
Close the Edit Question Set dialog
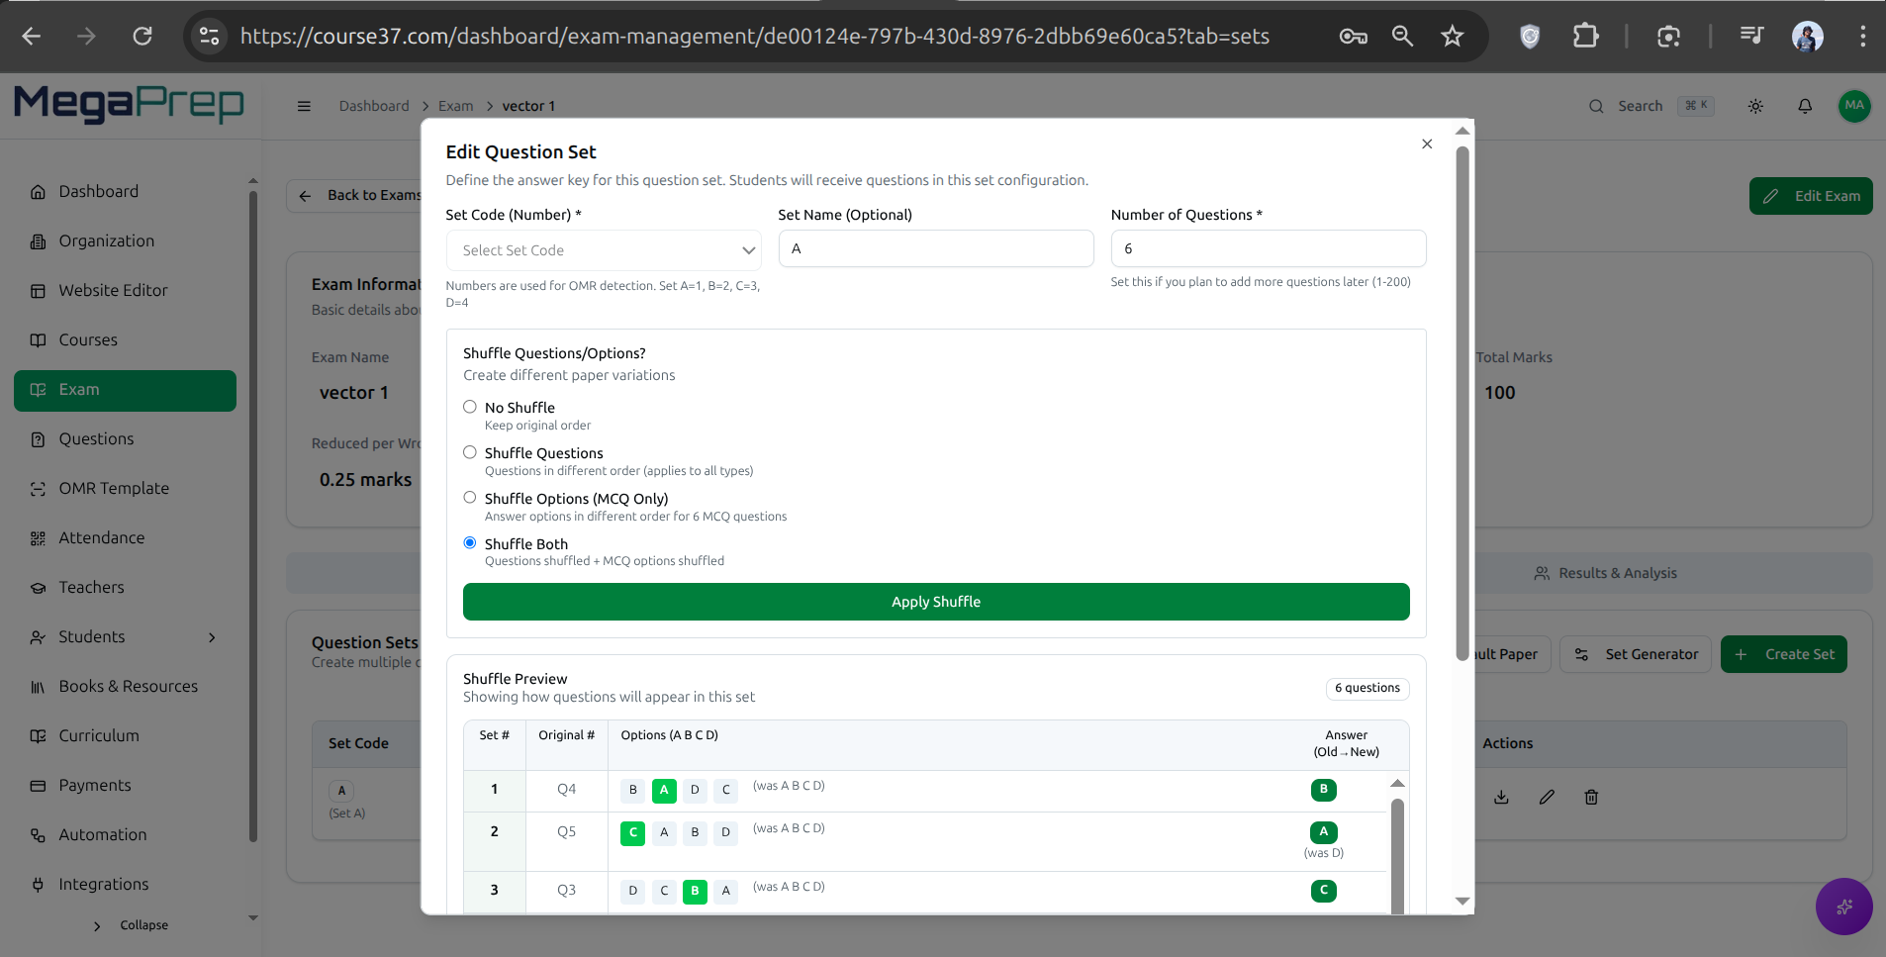click(1426, 144)
